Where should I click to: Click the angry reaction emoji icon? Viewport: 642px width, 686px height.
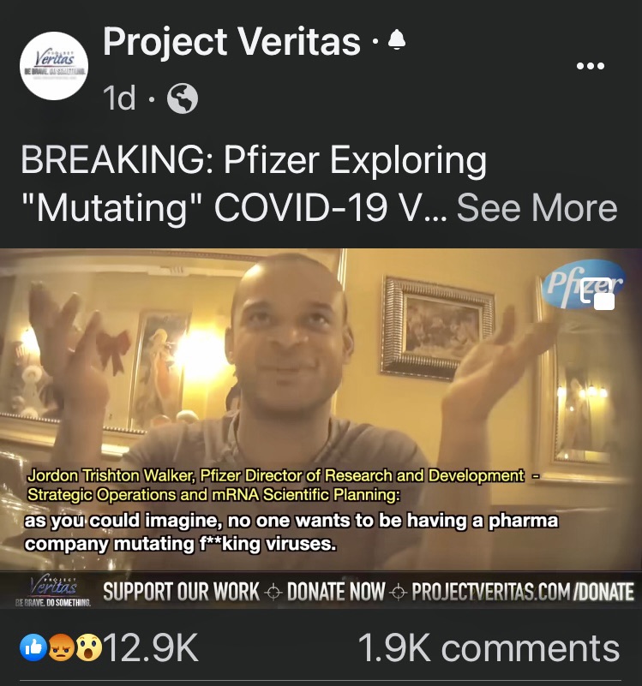pyautogui.click(x=61, y=647)
